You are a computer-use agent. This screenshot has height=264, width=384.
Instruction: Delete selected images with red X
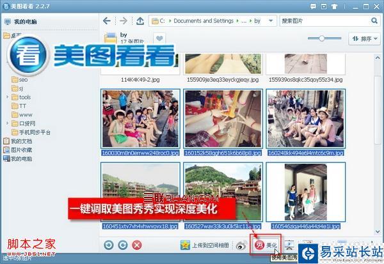pos(137,245)
